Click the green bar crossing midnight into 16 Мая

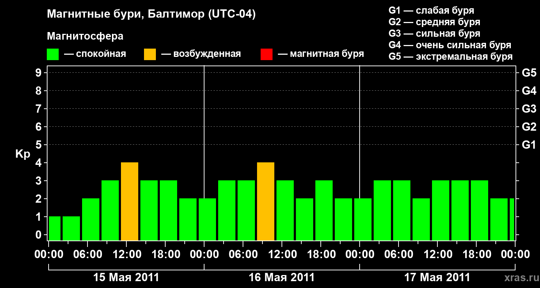(207, 220)
